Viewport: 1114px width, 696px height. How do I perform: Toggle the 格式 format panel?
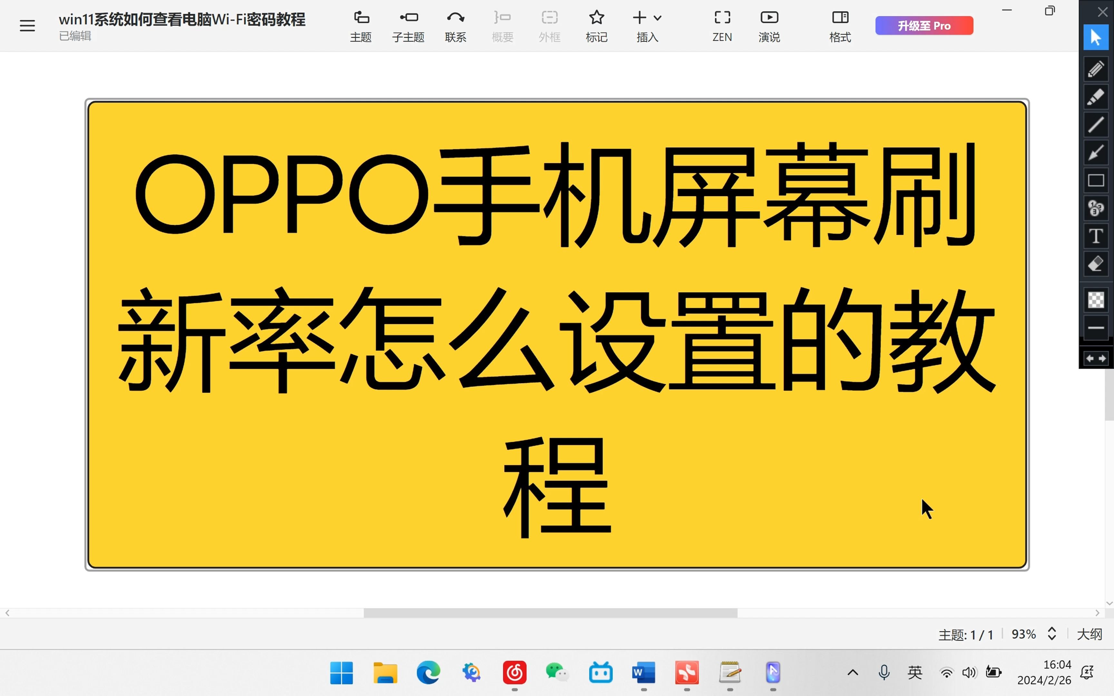(840, 26)
